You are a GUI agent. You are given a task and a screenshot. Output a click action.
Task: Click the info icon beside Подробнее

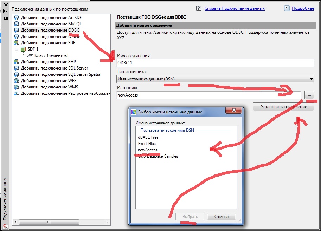[x=287, y=8]
